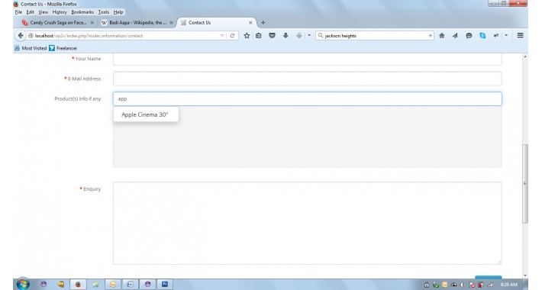Close the Candy Crush Saga tab
Screen dimensions: 542x290
(x=92, y=23)
